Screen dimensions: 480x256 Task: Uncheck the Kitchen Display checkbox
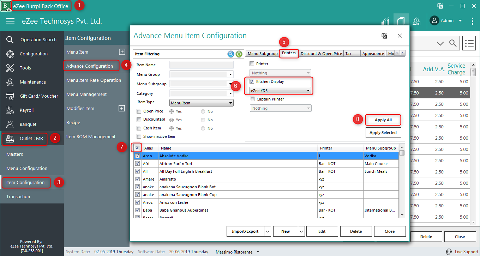(x=252, y=81)
